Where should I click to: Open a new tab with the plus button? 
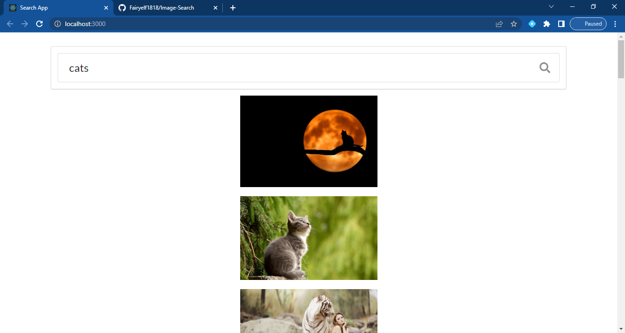tap(233, 8)
